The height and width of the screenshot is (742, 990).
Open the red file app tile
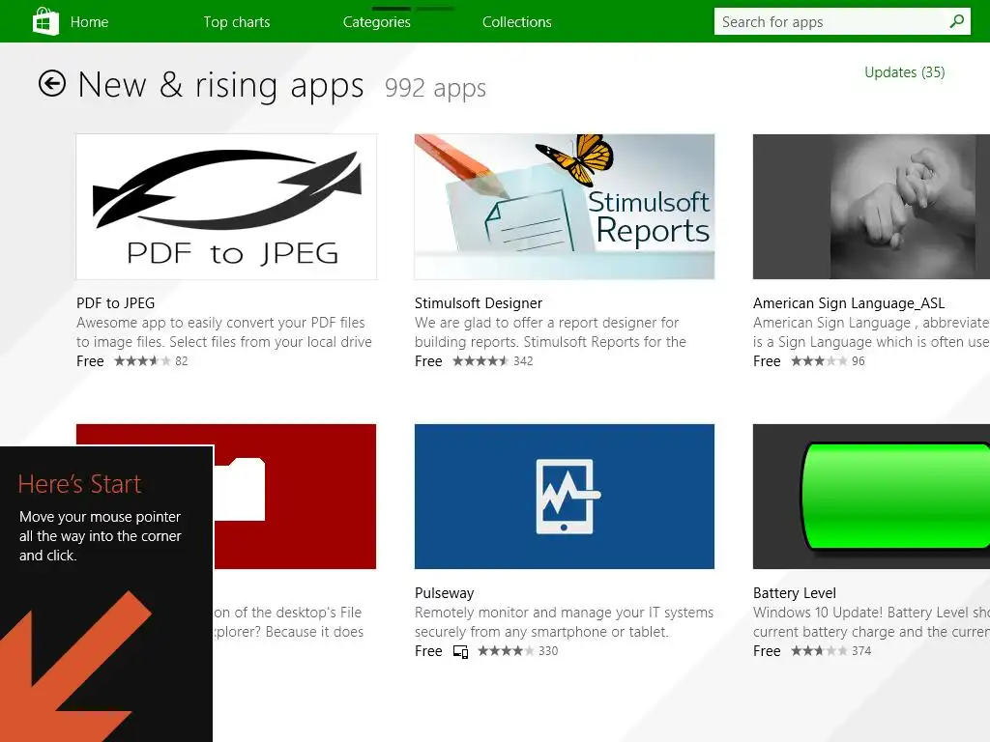coord(294,497)
